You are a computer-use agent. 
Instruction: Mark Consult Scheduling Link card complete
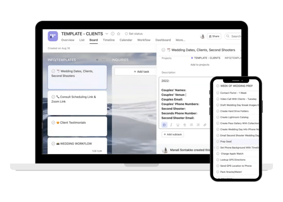(x=53, y=97)
